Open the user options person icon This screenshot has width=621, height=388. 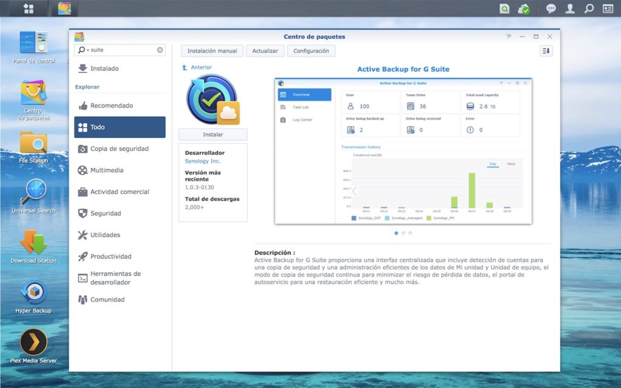[570, 8]
